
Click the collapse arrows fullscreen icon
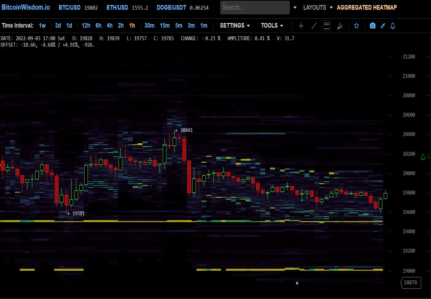(383, 26)
